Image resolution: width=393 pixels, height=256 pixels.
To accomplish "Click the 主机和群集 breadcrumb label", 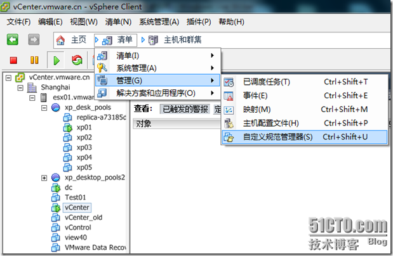I will pos(182,40).
